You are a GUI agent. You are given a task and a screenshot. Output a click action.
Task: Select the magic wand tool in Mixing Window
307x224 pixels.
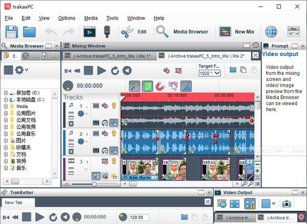coord(135,86)
